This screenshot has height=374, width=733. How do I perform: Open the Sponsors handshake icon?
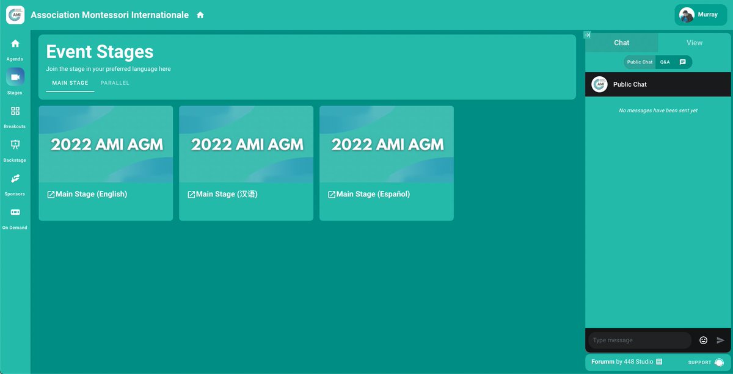click(15, 178)
